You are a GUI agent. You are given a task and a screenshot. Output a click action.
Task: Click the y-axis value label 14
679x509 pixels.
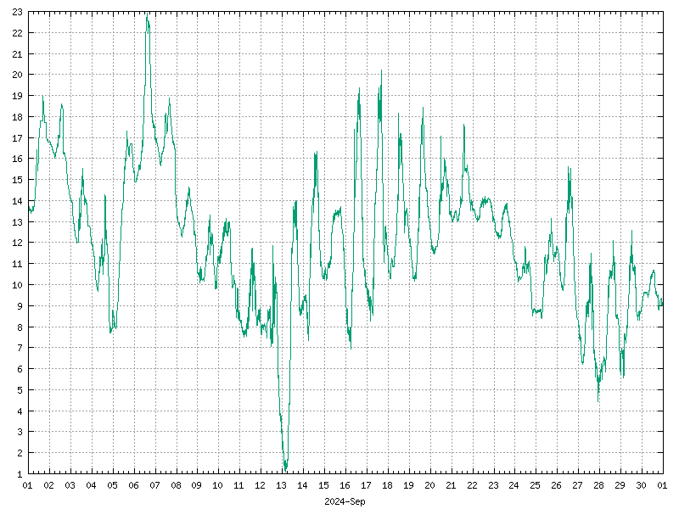click(17, 201)
